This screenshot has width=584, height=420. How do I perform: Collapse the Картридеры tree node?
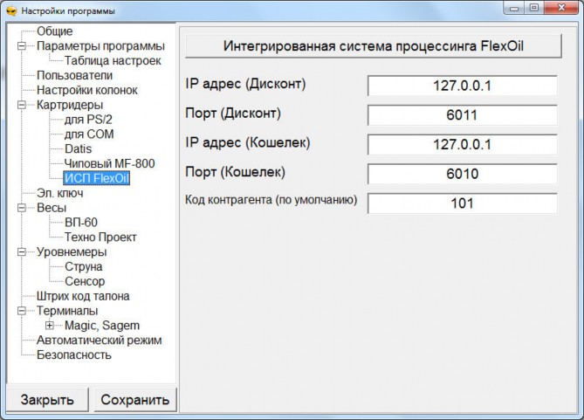coord(22,105)
